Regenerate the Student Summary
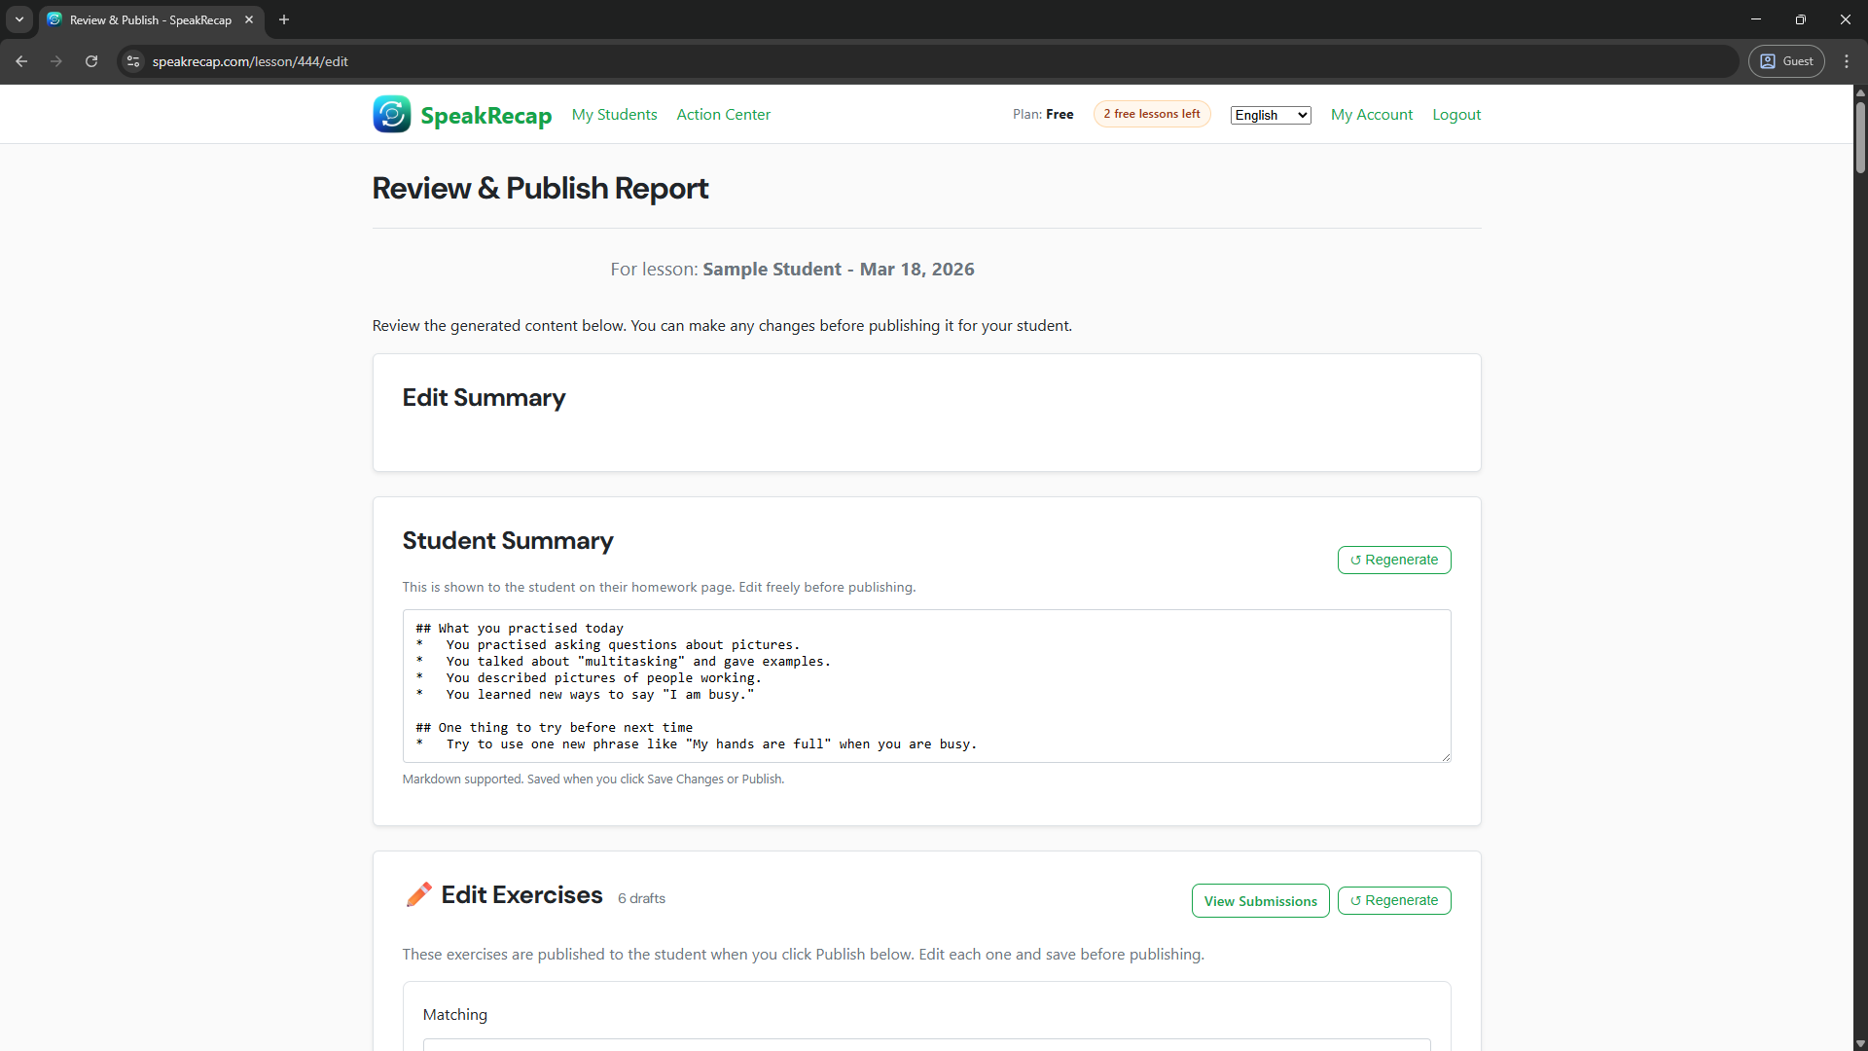This screenshot has width=1868, height=1051. point(1393,560)
